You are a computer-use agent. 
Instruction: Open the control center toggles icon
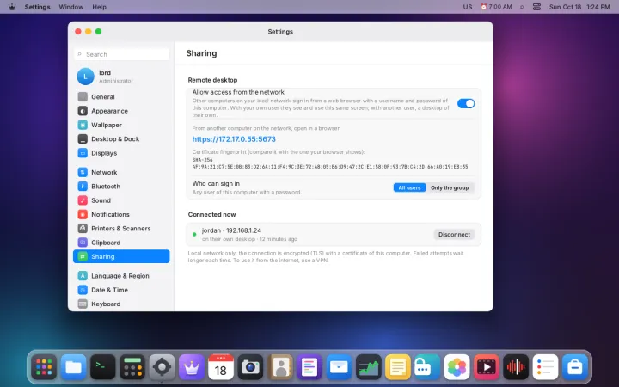pyautogui.click(x=536, y=7)
